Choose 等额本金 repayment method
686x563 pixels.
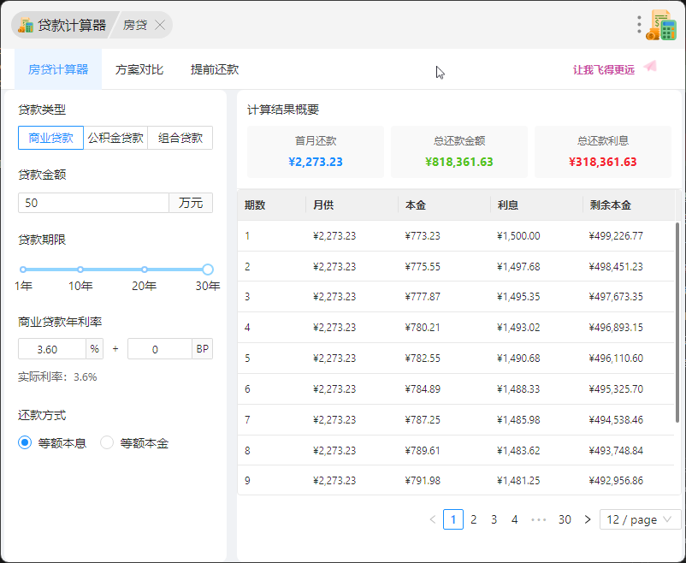coord(134,443)
